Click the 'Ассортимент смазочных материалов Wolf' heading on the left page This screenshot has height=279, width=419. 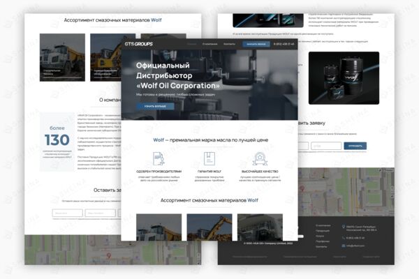tap(112, 20)
